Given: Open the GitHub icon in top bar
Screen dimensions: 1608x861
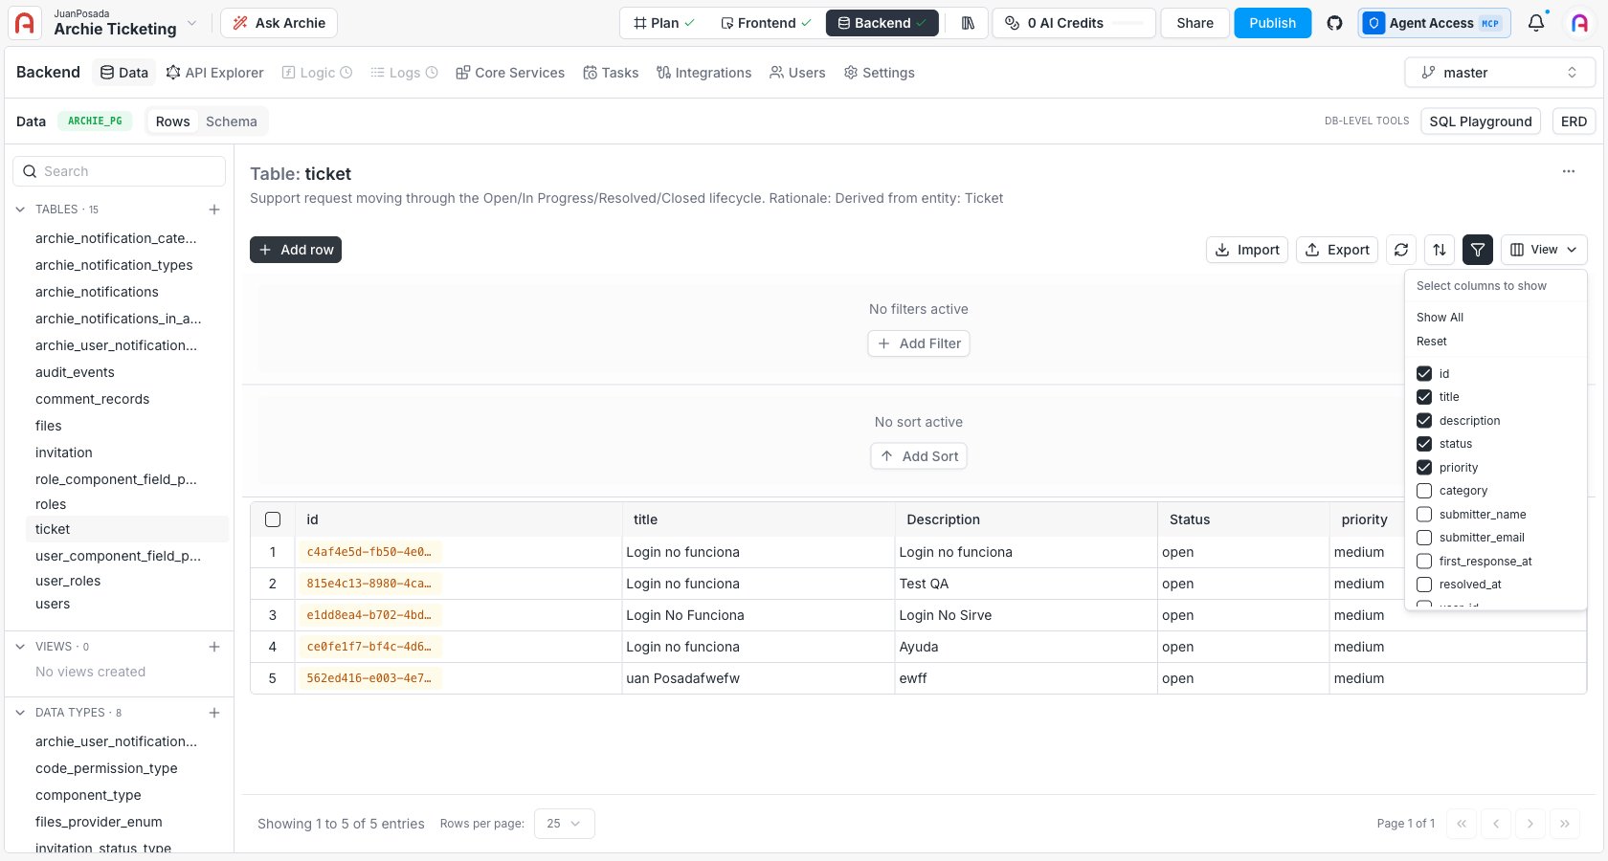Looking at the screenshot, I should click(1334, 23).
